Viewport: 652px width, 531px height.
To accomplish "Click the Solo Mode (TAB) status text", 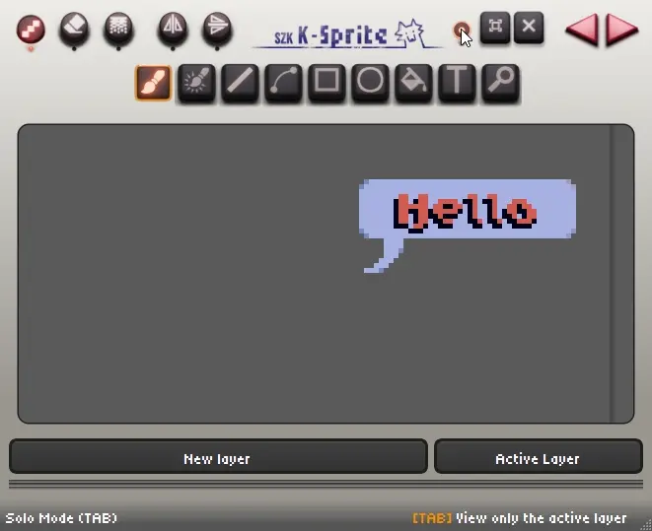I will pos(61,518).
